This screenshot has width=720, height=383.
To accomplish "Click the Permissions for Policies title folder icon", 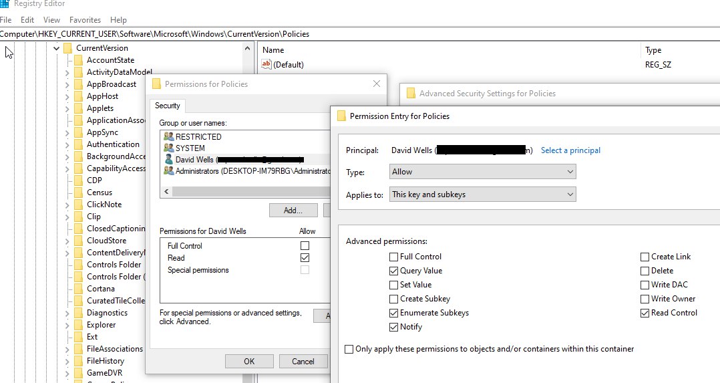I will click(156, 84).
